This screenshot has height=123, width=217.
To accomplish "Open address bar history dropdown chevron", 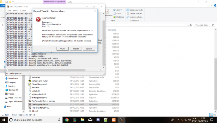I will tap(188, 25).
